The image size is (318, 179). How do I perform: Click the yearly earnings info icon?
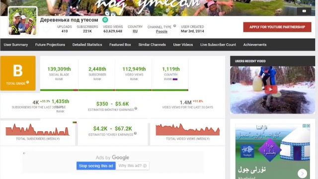tap(135, 133)
